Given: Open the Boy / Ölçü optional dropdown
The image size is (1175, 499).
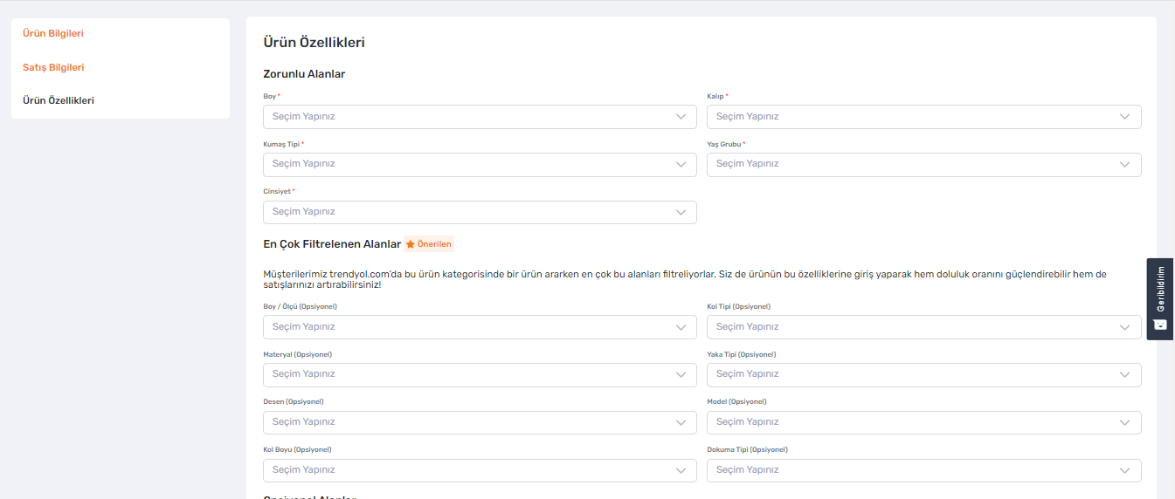Looking at the screenshot, I should click(x=480, y=327).
